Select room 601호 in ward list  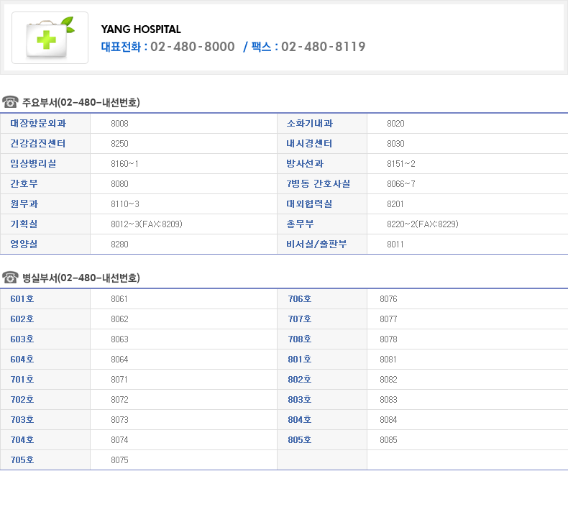tap(22, 299)
